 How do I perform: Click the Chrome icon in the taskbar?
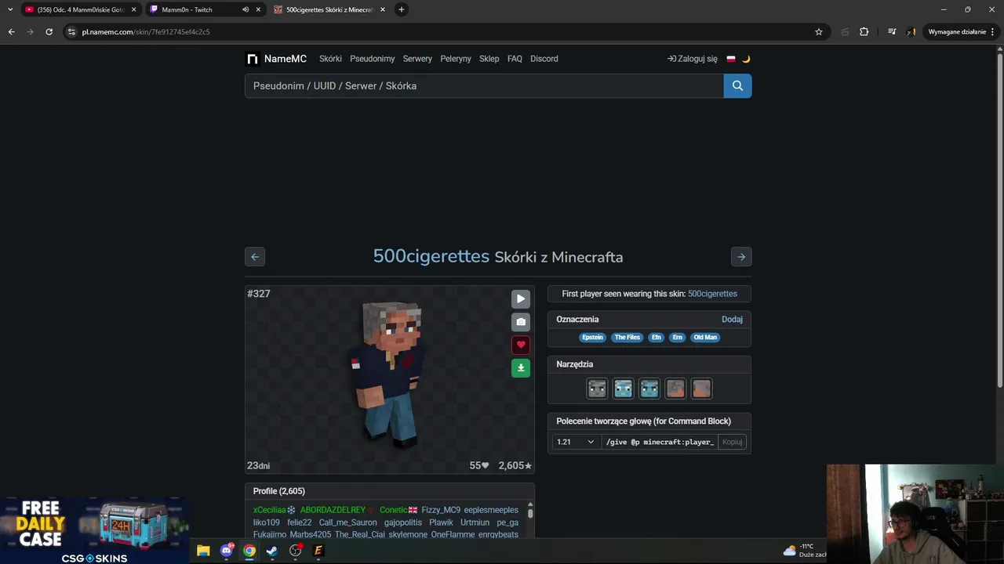(249, 551)
